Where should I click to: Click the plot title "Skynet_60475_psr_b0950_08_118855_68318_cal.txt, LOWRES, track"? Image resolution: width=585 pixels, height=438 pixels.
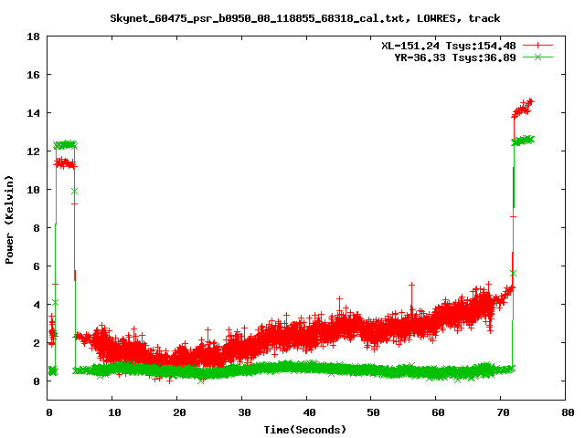click(x=304, y=18)
